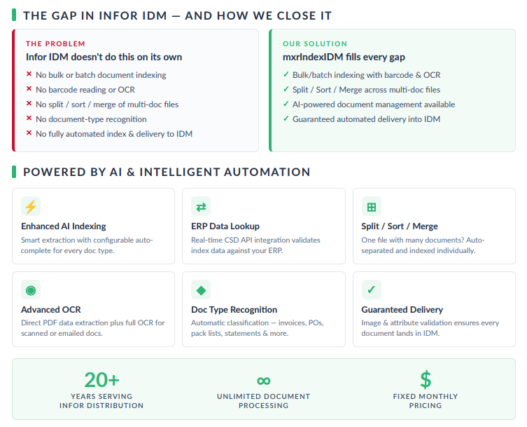This screenshot has width=527, height=427.
Task: Click the Guaranteed Delivery checkmark icon
Action: coord(372,290)
